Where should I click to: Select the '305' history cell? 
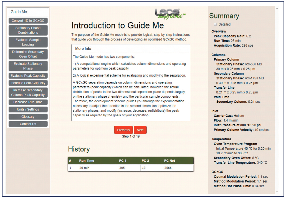(x=129, y=168)
